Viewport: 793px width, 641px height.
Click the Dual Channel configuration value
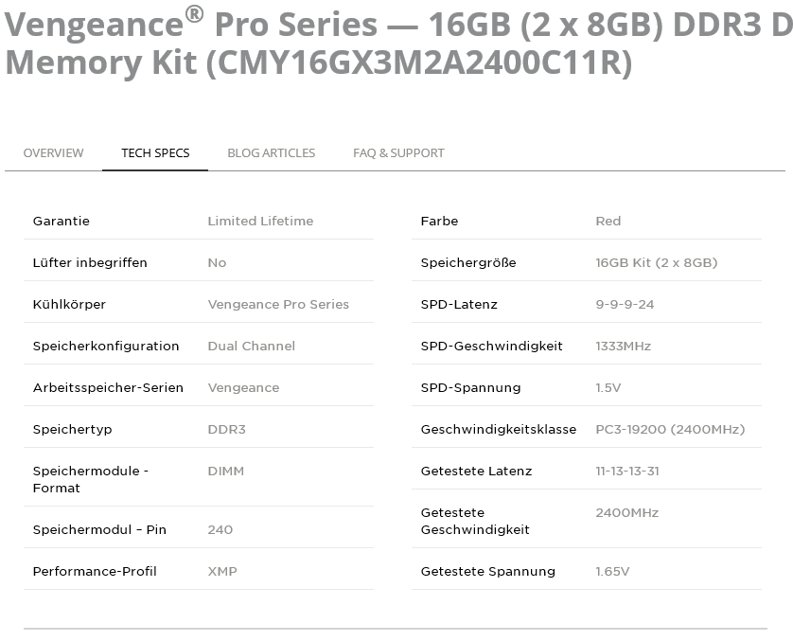(252, 346)
